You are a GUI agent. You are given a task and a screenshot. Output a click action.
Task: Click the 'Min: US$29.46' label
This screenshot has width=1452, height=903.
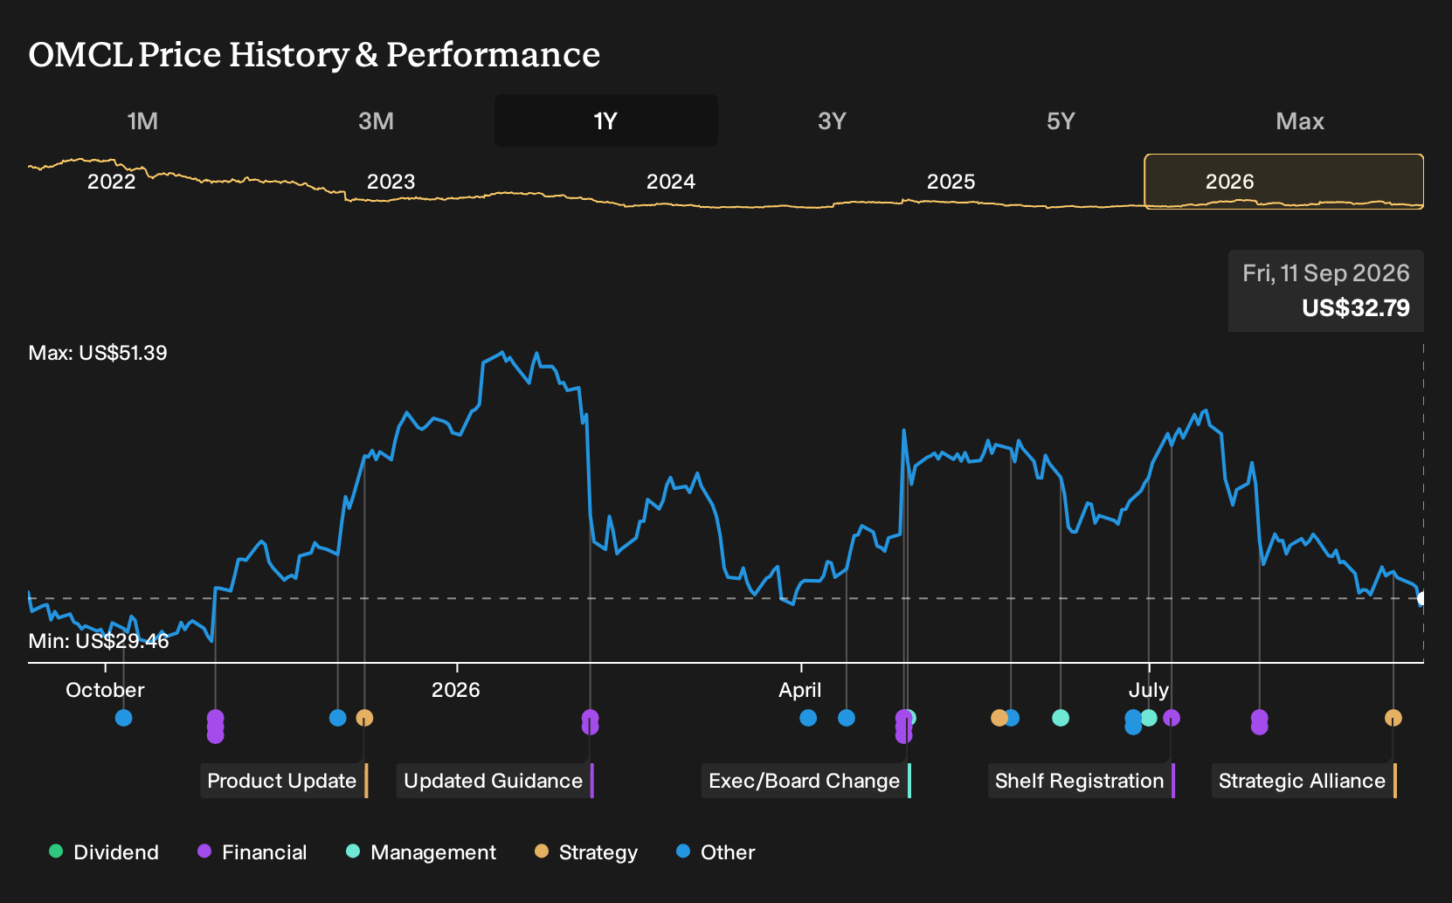coord(99,641)
